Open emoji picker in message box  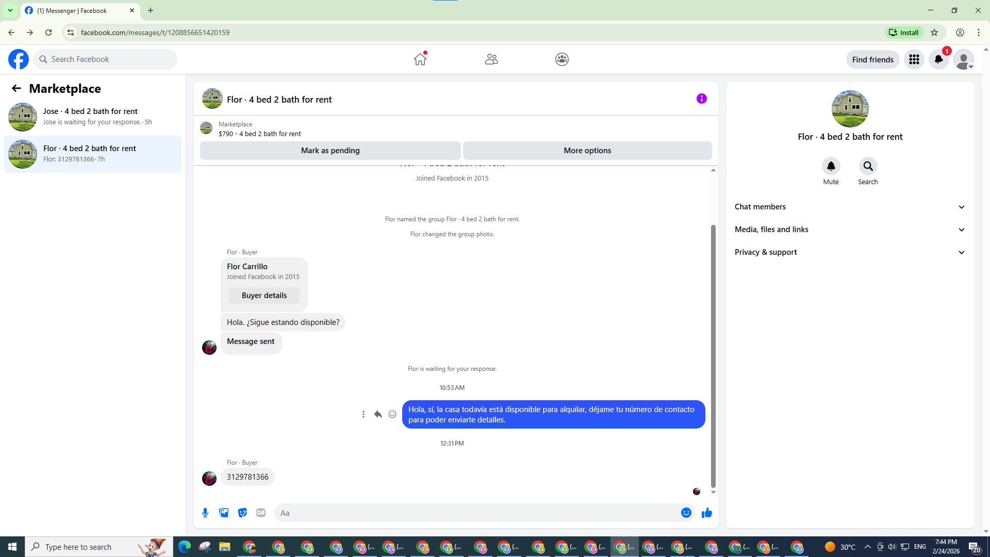point(686,513)
